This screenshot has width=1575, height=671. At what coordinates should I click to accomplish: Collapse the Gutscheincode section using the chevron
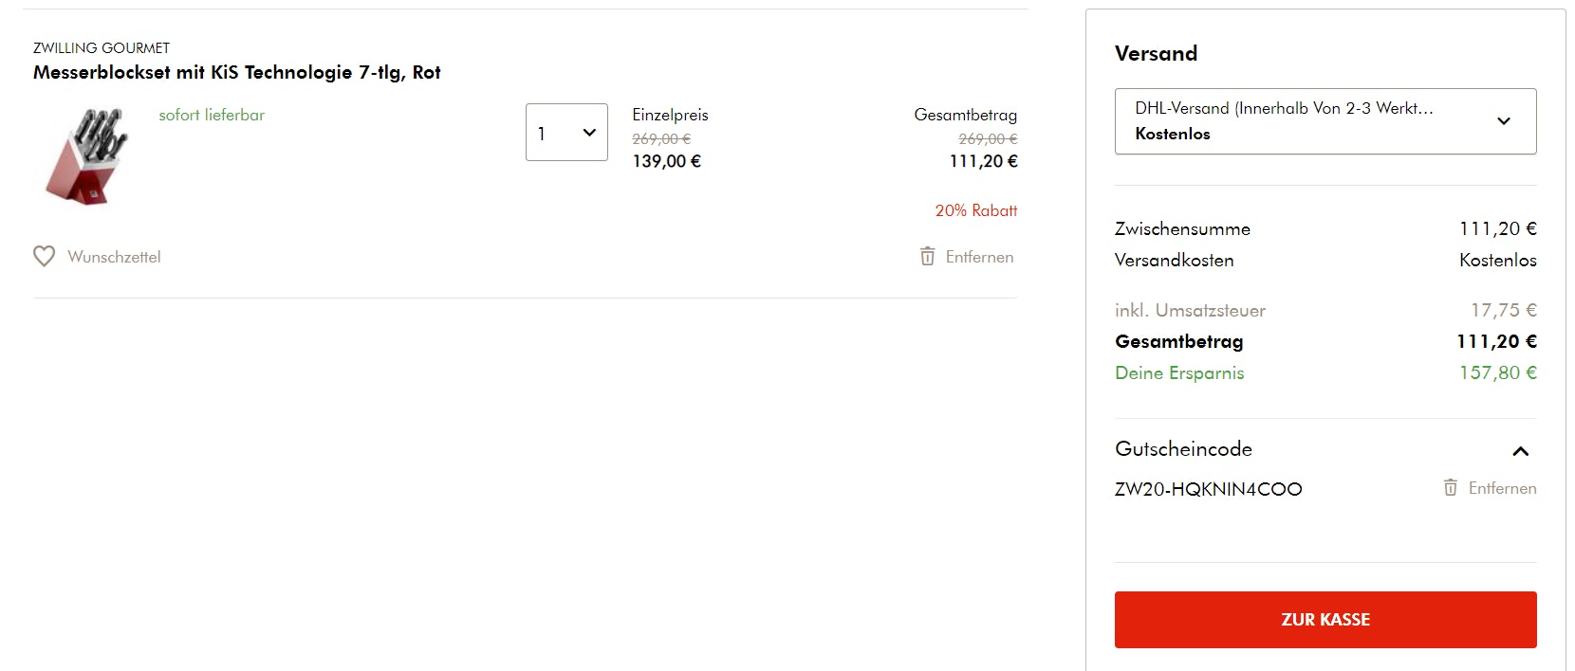coord(1520,451)
